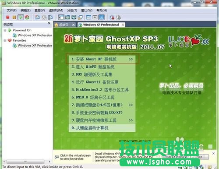Click the last device icon on the toolbar
Viewport: 219px width, 169px height.
click(118, 18)
